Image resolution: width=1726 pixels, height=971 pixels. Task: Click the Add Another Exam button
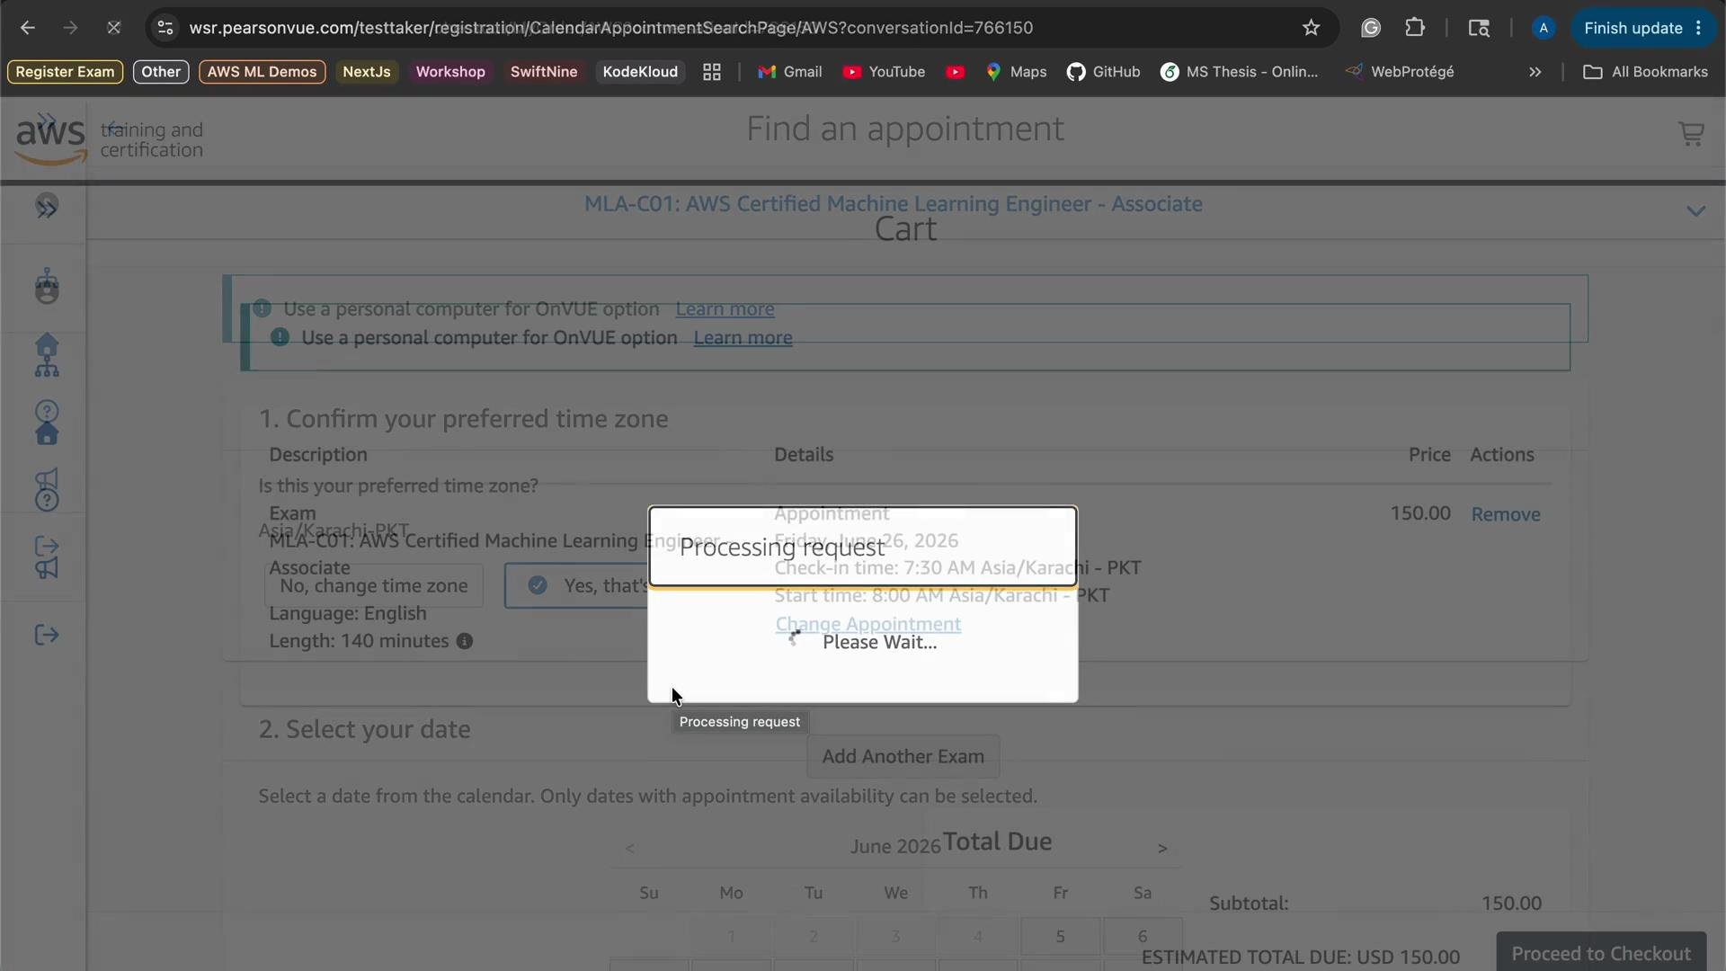pyautogui.click(x=903, y=757)
